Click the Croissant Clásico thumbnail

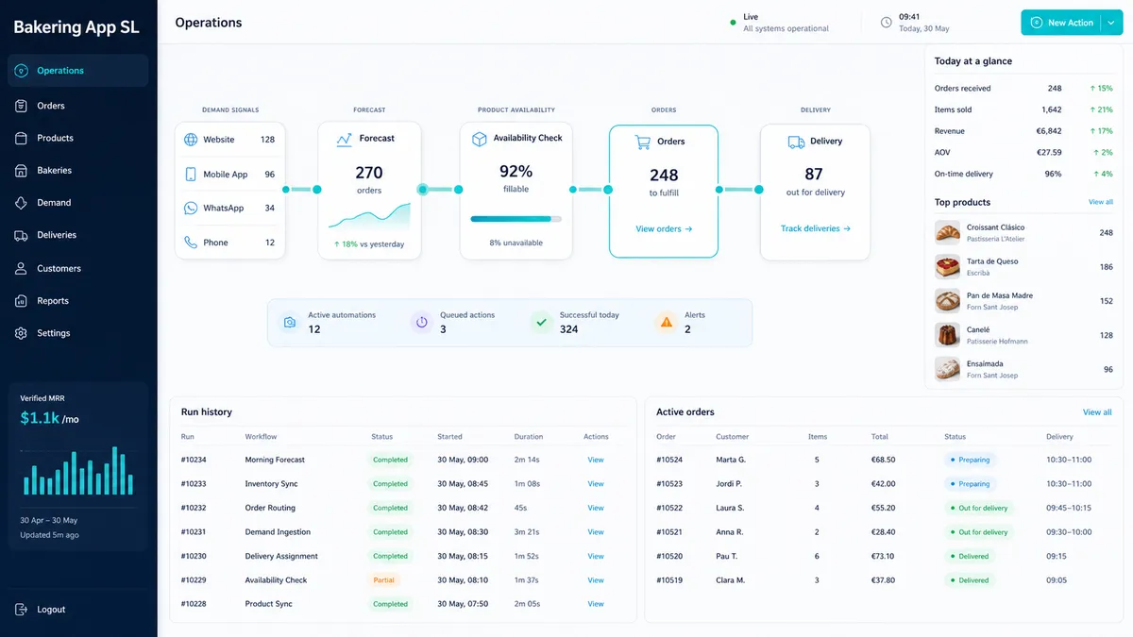(x=947, y=233)
